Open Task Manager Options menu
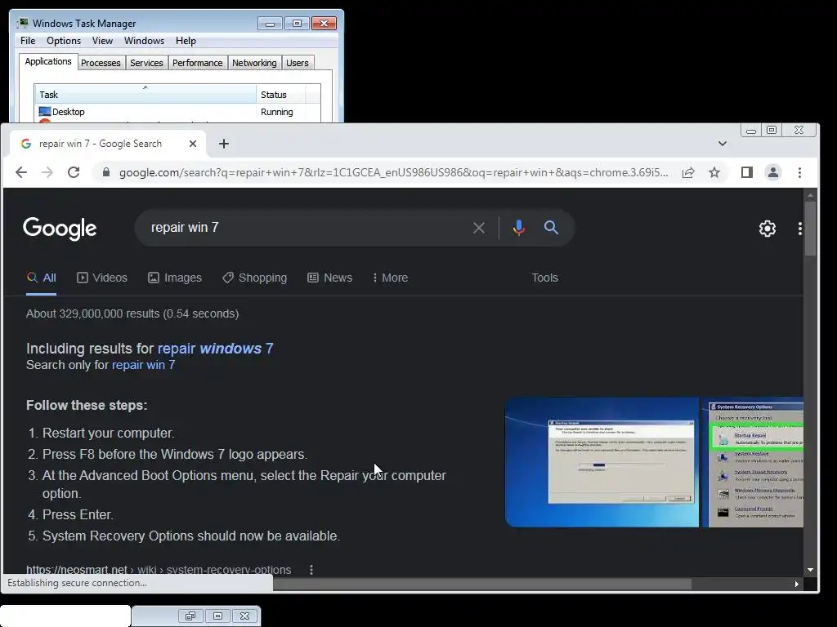The image size is (837, 627). click(x=64, y=41)
